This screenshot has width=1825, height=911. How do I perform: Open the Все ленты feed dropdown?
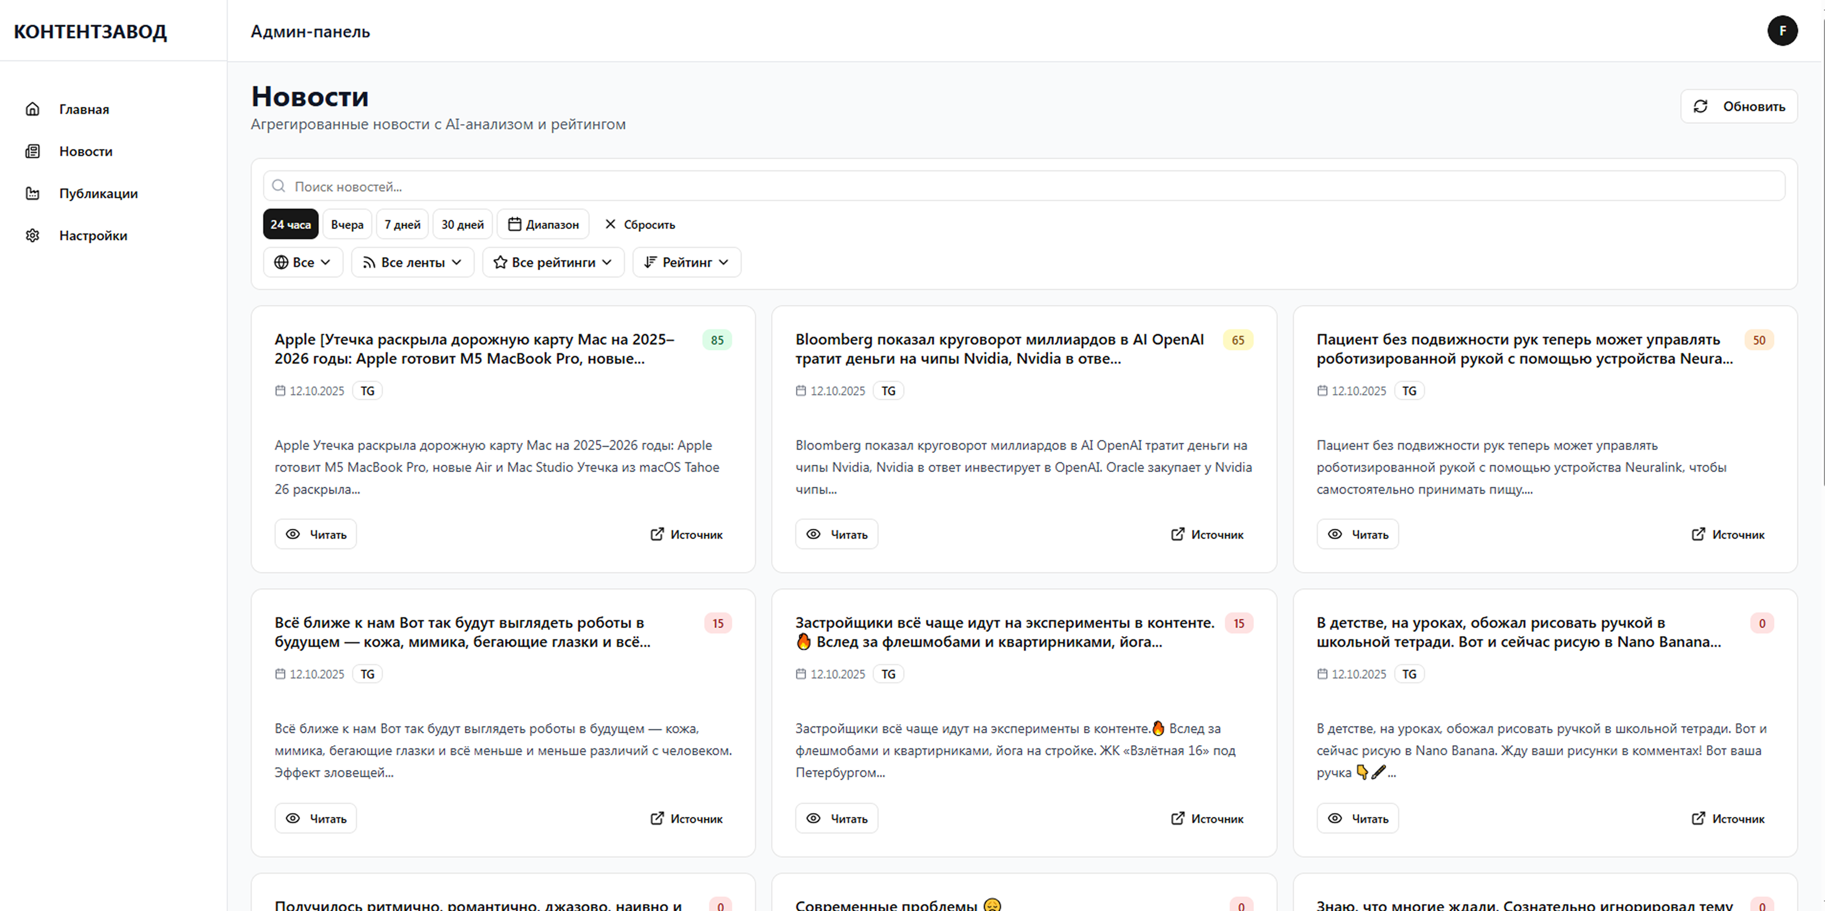pyautogui.click(x=412, y=262)
